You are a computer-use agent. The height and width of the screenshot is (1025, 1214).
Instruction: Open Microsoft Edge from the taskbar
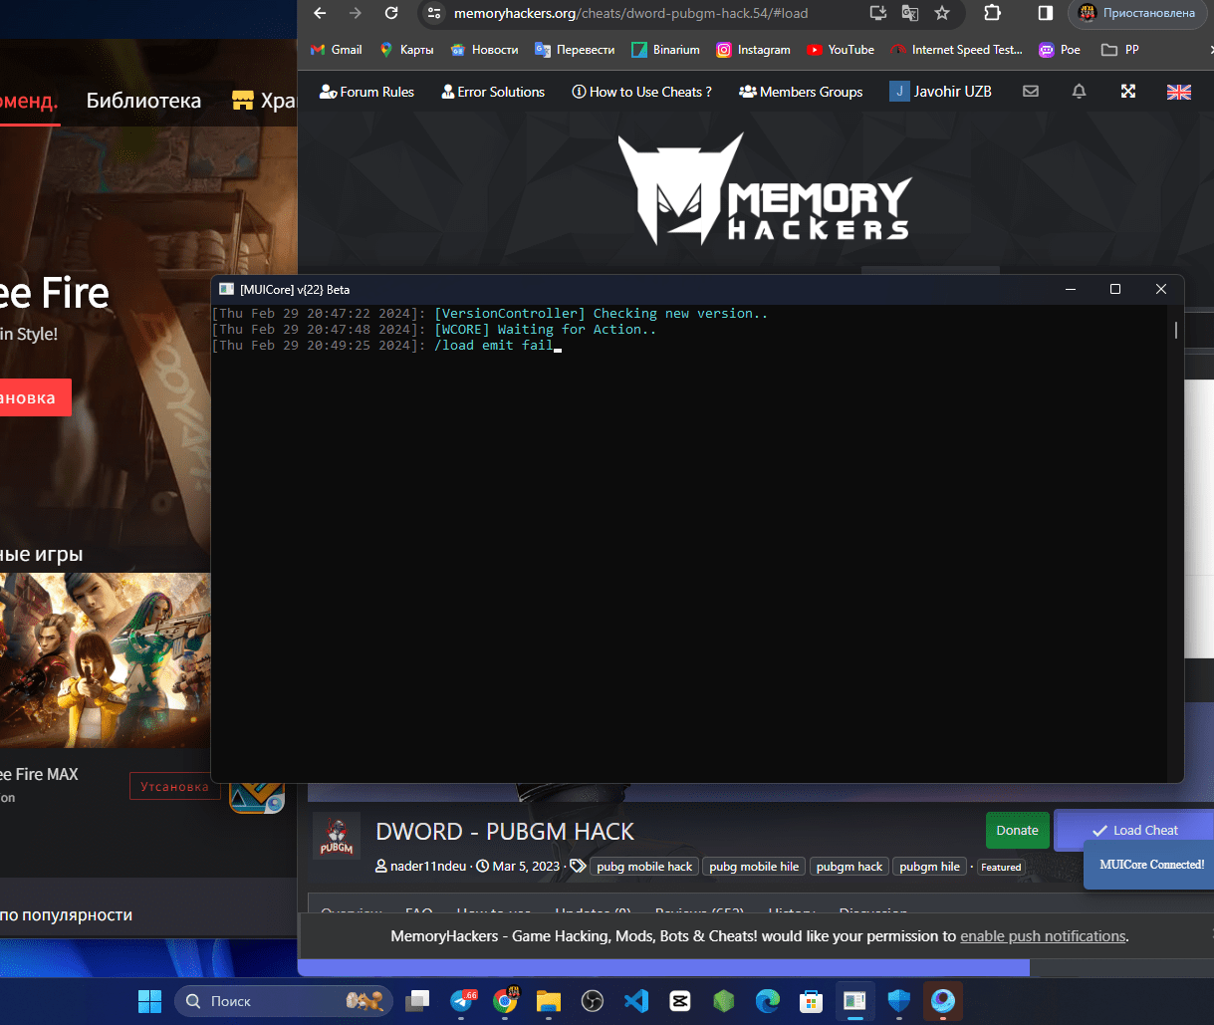pos(768,1000)
